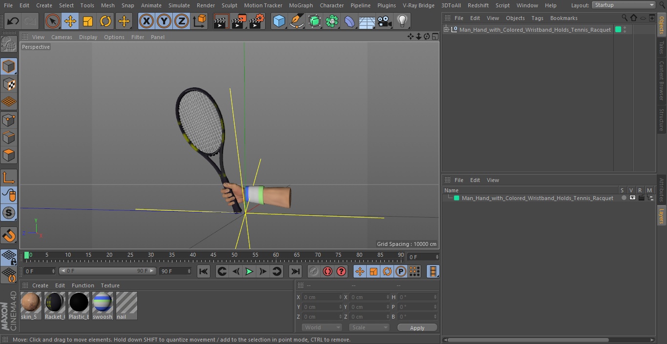This screenshot has width=667, height=344.
Task: Switch to Model mode in left toolbar
Action: (9, 66)
